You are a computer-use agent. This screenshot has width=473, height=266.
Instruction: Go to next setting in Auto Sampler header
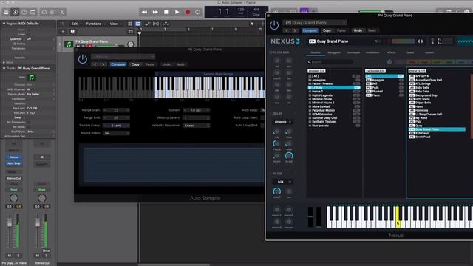[x=103, y=64]
